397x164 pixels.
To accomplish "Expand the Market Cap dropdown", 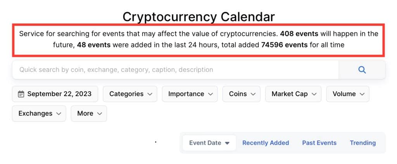I will 293,94.
